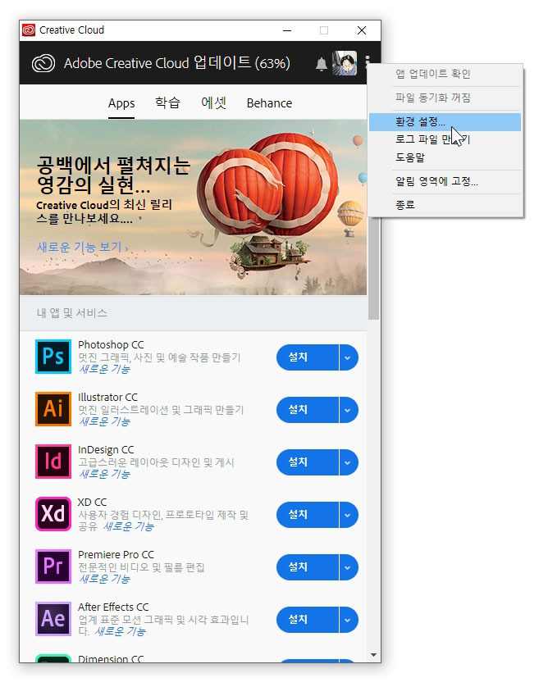The image size is (539, 696).
Task: Expand InDesign CC install options arrow
Action: [349, 462]
